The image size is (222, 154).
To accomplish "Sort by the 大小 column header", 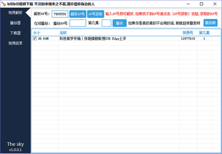I will click(37, 33).
